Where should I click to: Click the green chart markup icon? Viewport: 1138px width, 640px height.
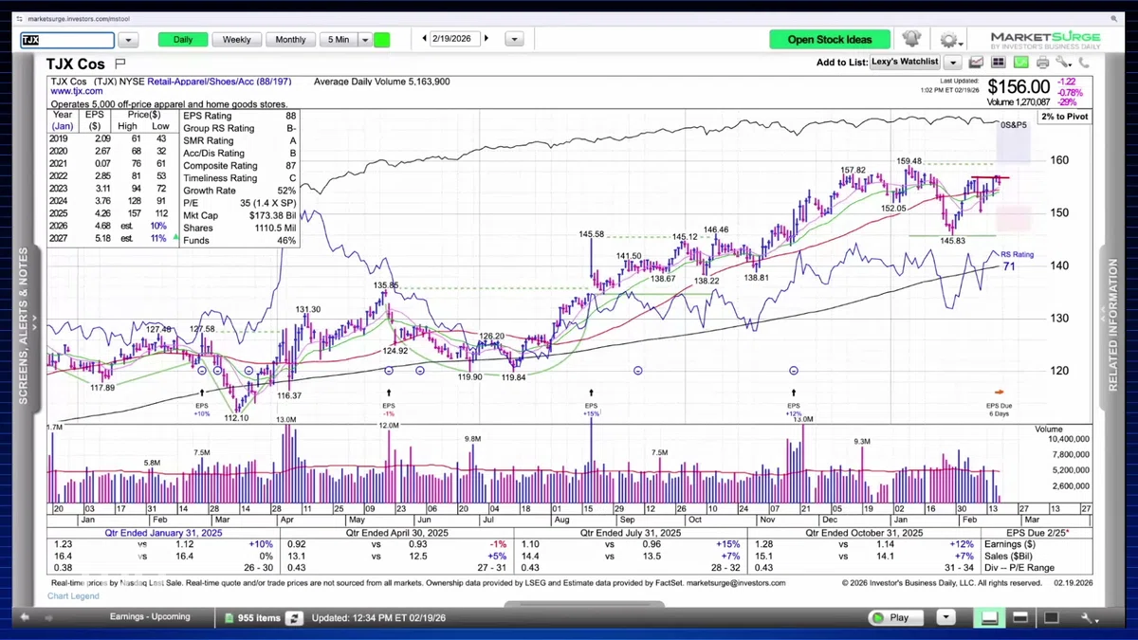pyautogui.click(x=1020, y=63)
